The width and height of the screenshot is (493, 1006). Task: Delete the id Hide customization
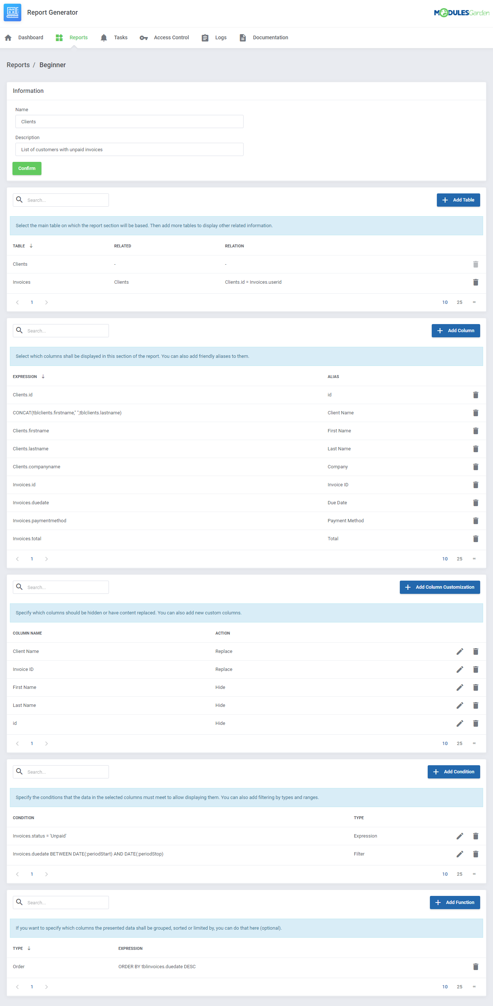coord(475,723)
